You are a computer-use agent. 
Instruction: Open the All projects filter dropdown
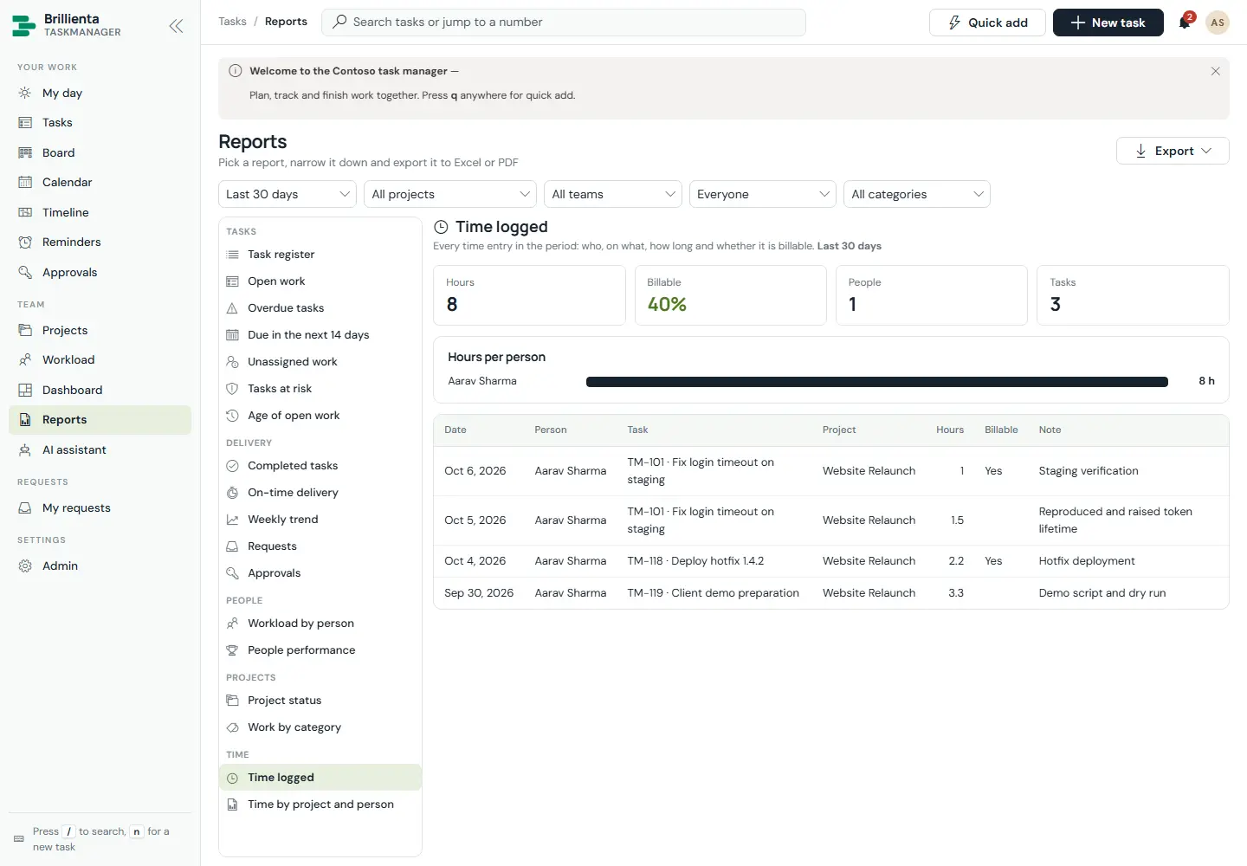[450, 194]
